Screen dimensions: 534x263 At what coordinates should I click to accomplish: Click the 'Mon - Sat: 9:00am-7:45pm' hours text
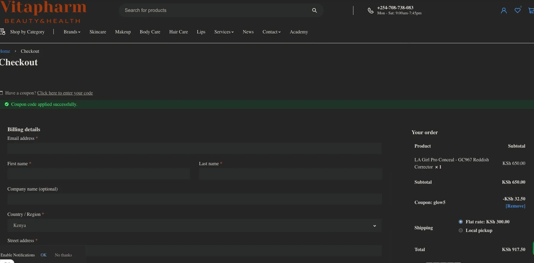[x=399, y=13]
